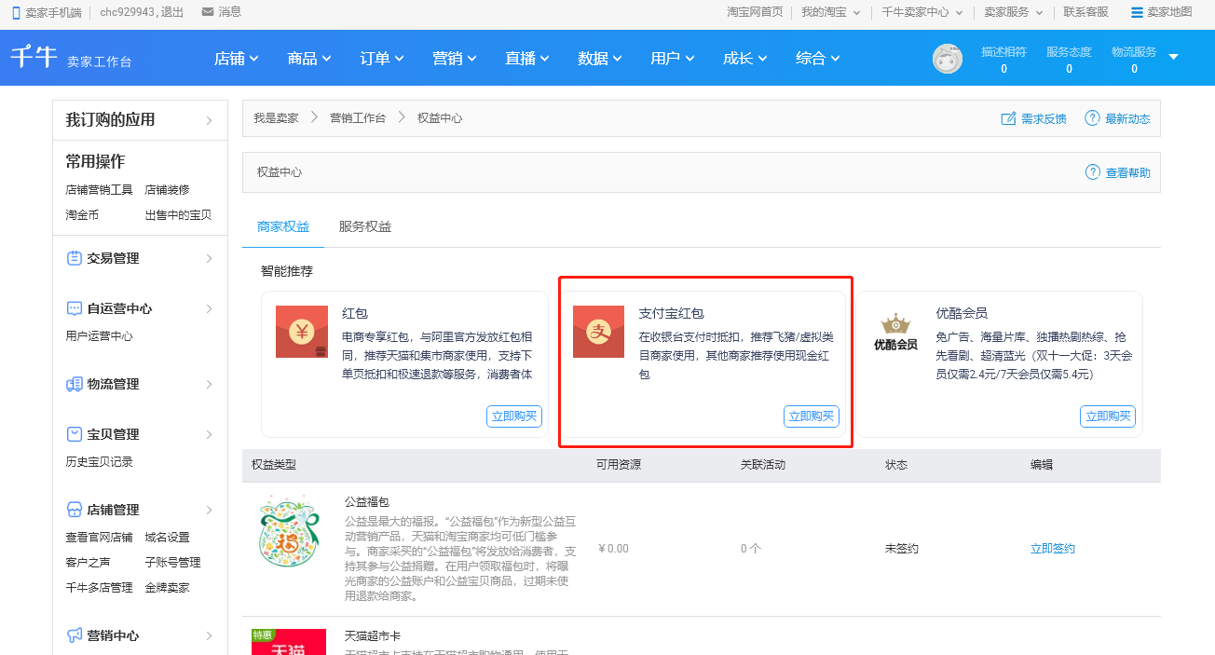The width and height of the screenshot is (1215, 655).
Task: Open 子账号管理 in sidebar
Action: click(172, 563)
